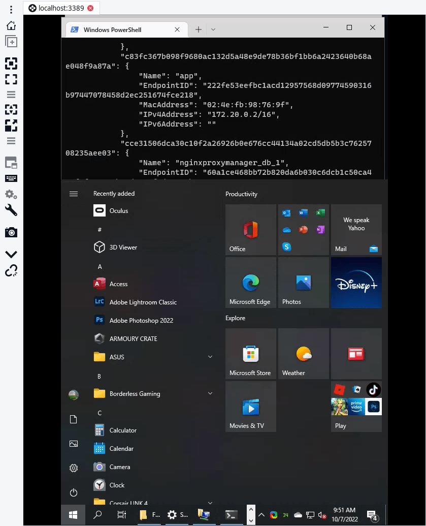The width and height of the screenshot is (426, 526).
Task: Open the Disney+ tile
Action: tap(356, 283)
